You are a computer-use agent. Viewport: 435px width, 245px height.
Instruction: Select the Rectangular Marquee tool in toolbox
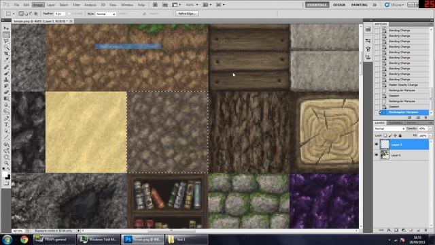(x=6, y=35)
